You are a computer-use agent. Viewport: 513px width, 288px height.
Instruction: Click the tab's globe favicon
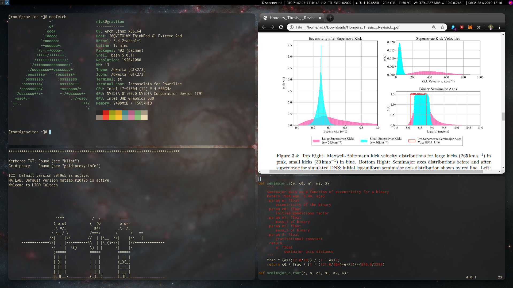click(265, 18)
